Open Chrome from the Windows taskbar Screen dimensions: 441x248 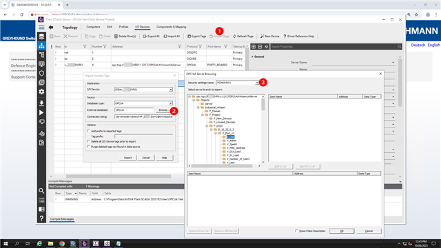point(62,243)
